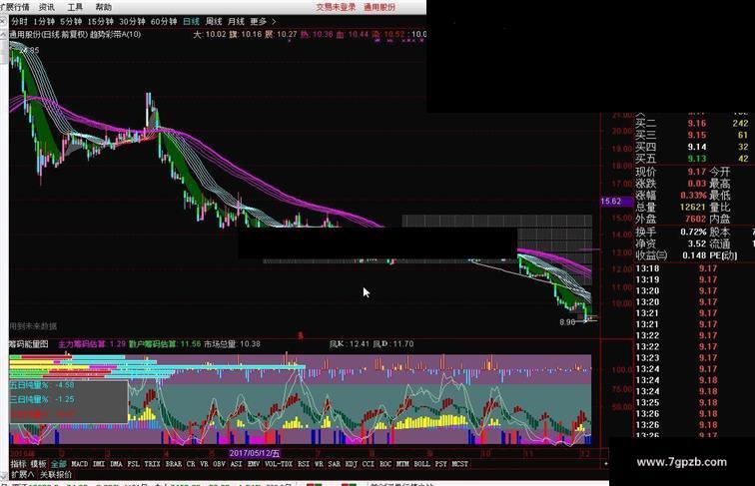Apply the VR indicator
The image size is (755, 486).
point(204,464)
